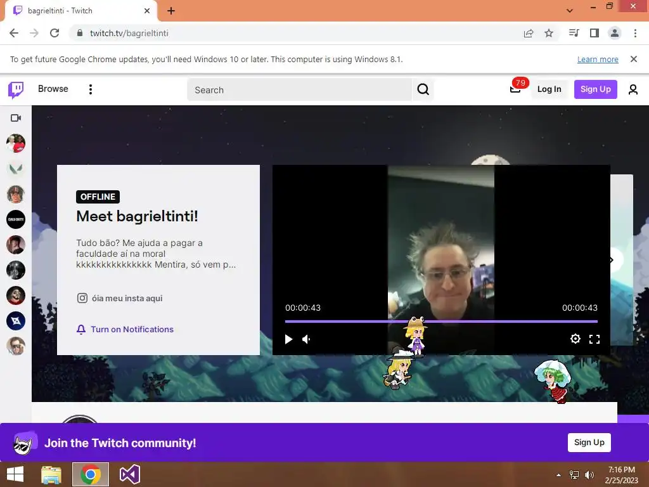The height and width of the screenshot is (487, 649).
Task: Toggle Chrome side panel
Action: click(594, 33)
